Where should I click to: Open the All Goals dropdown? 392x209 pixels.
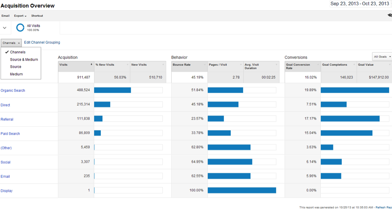tap(382, 57)
